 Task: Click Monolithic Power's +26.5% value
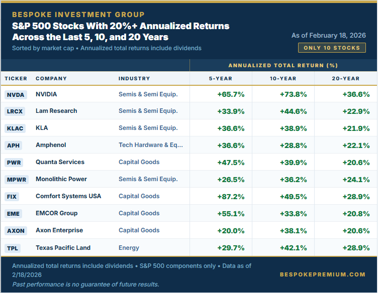point(231,180)
